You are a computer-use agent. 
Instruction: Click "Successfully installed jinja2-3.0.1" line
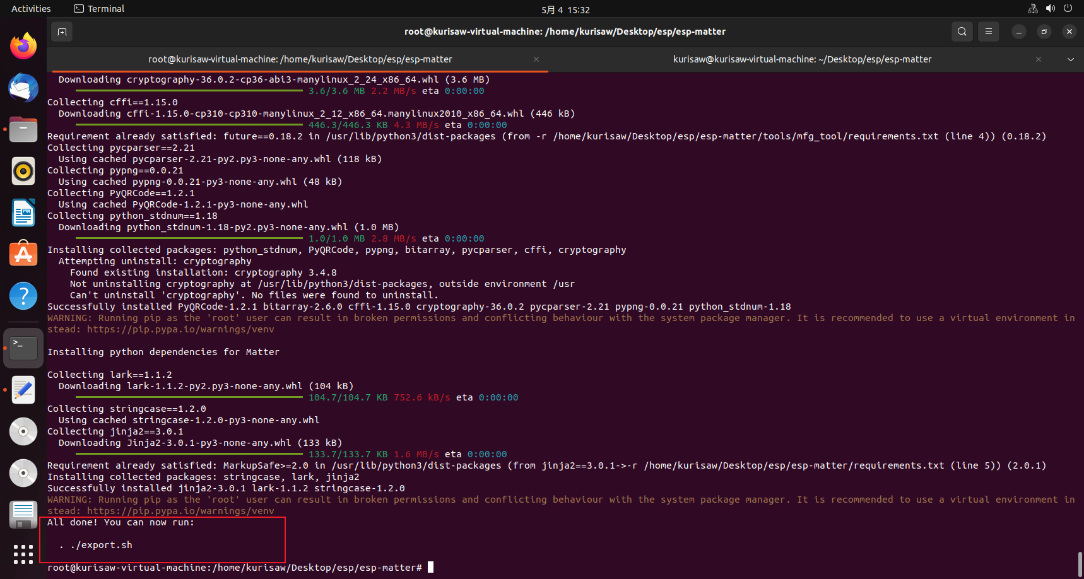tap(226, 488)
